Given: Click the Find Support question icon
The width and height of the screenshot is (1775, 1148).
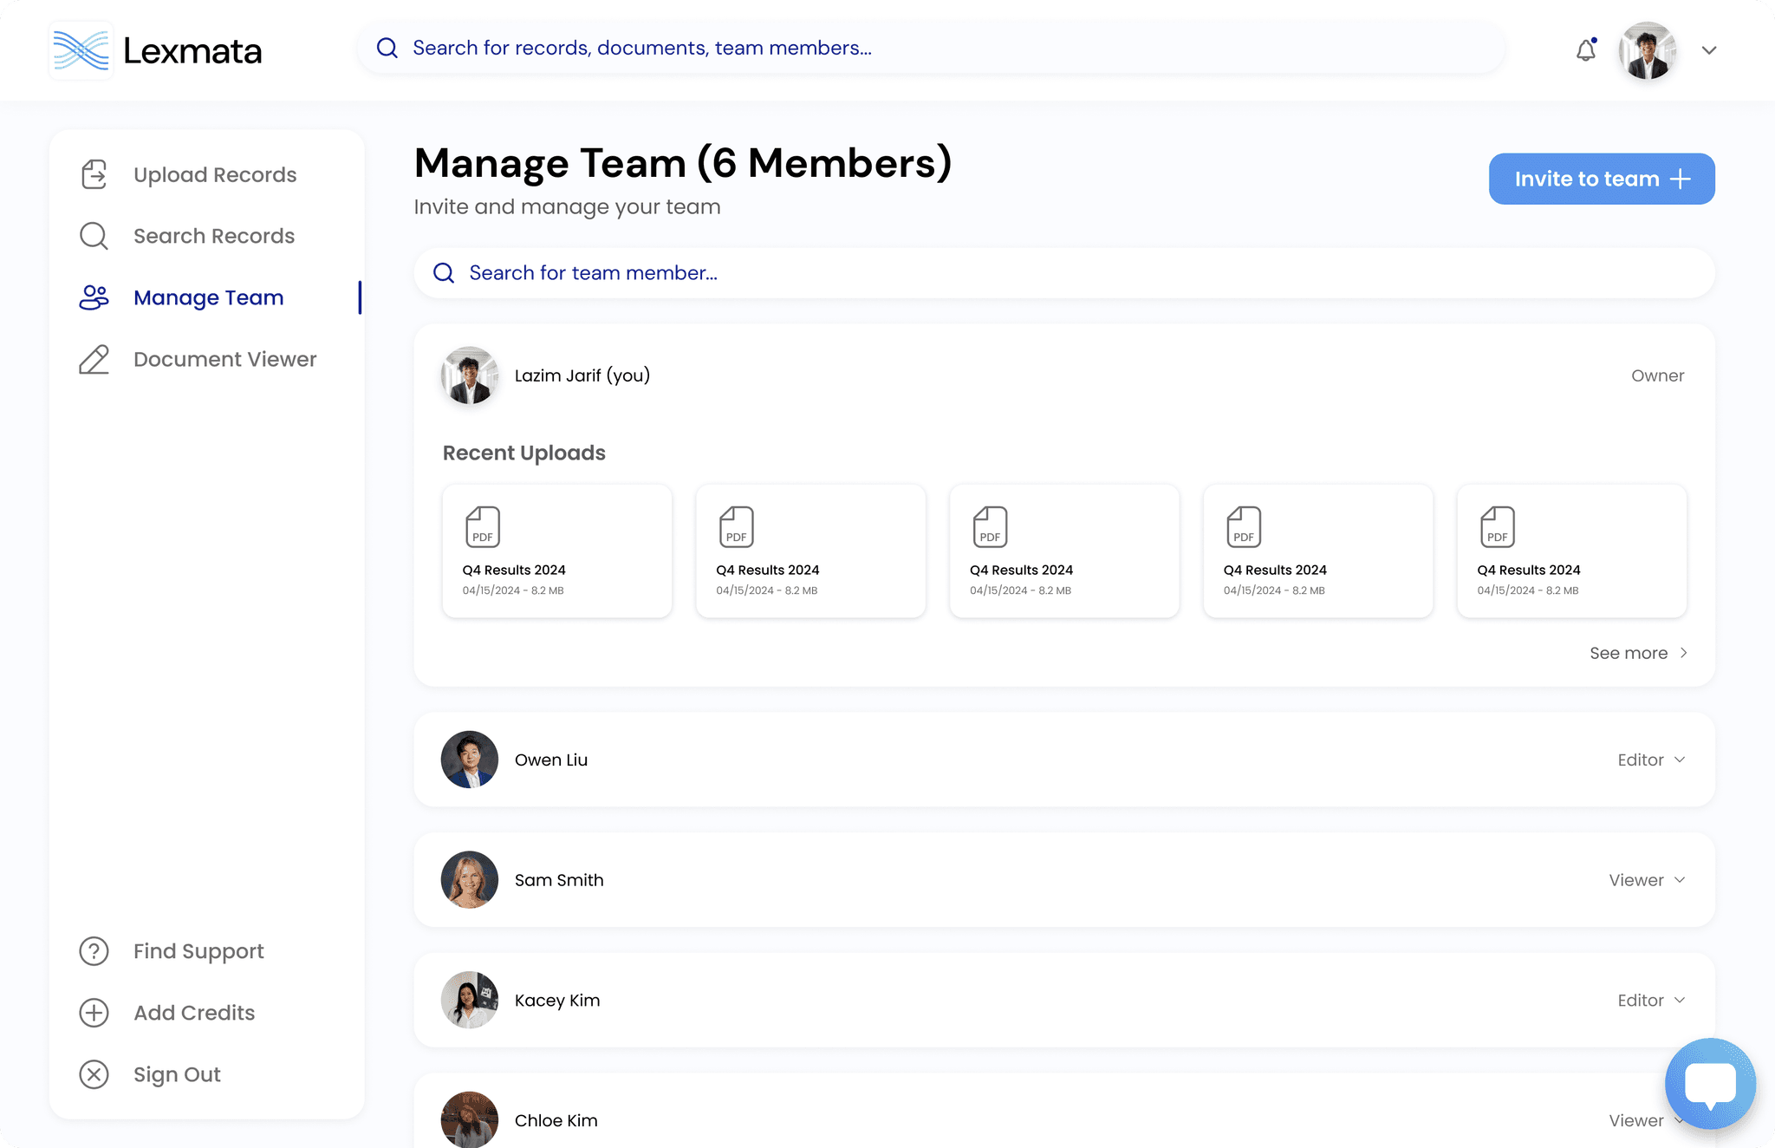Looking at the screenshot, I should point(94,951).
